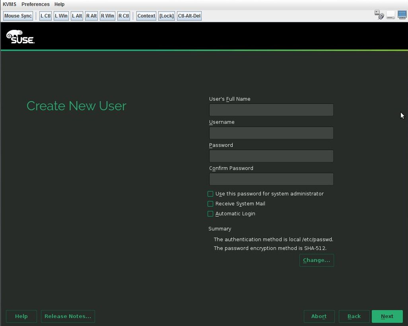View the Release Notes
408x326 pixels.
tap(68, 316)
